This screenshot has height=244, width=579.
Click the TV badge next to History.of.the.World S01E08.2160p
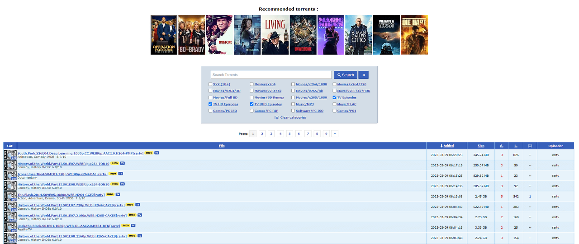(140, 236)
